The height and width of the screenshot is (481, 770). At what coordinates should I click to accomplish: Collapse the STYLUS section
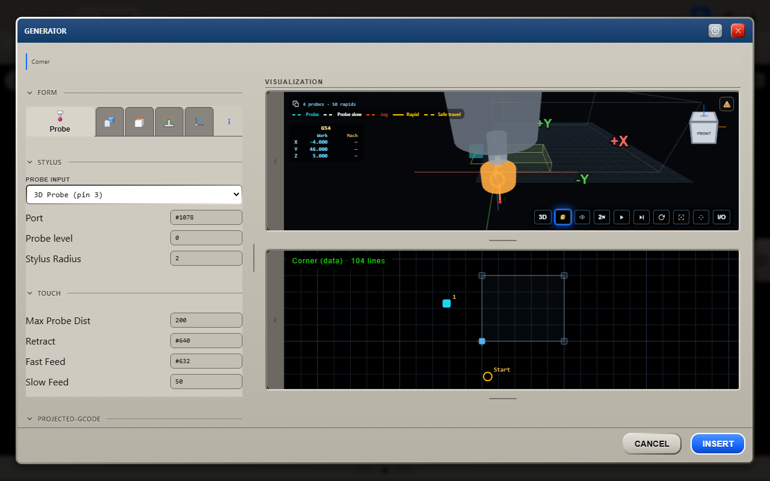[31, 162]
